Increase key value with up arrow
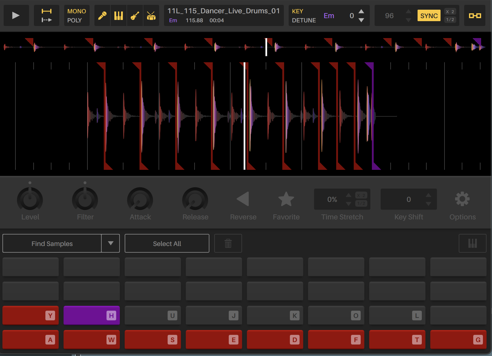The width and height of the screenshot is (492, 356). [x=361, y=11]
